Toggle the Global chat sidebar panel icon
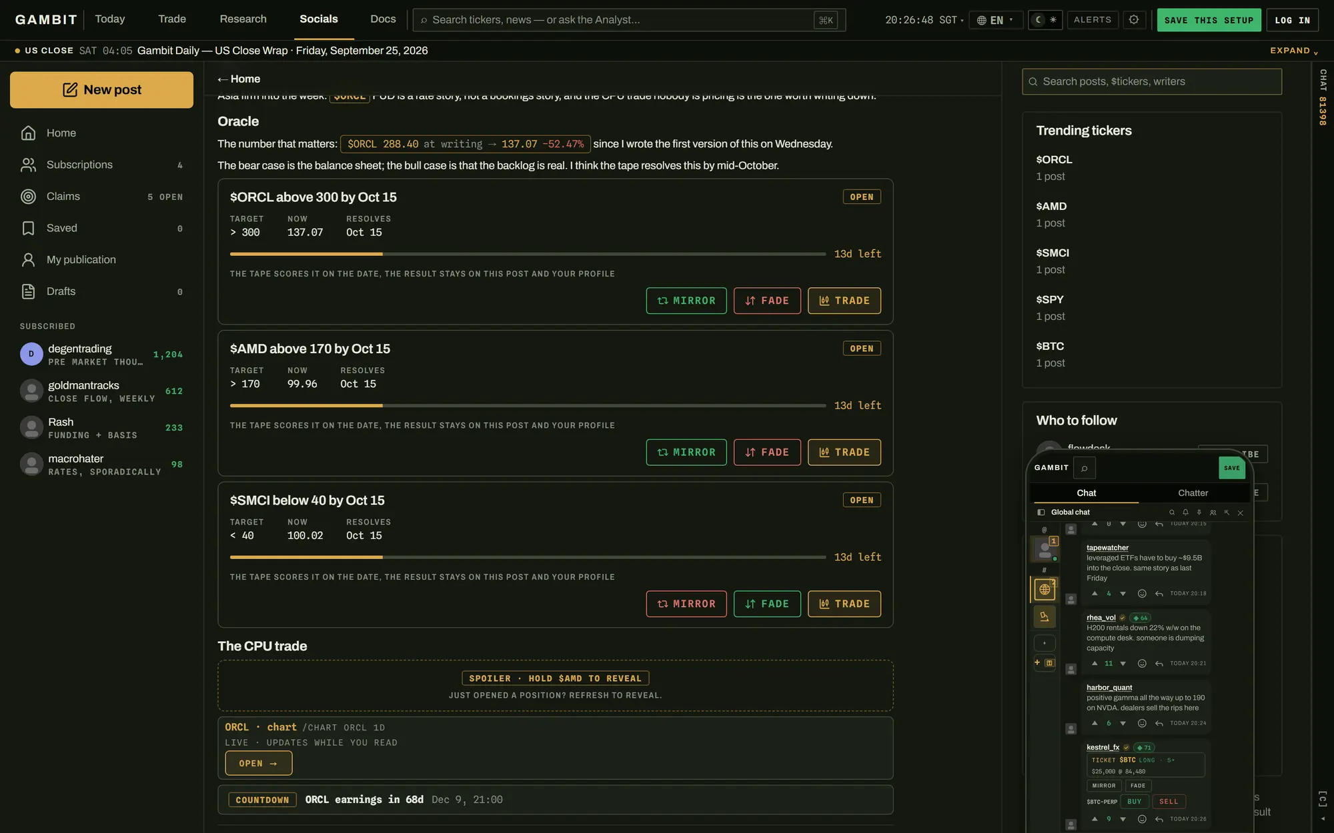This screenshot has height=833, width=1334. pyautogui.click(x=1041, y=512)
